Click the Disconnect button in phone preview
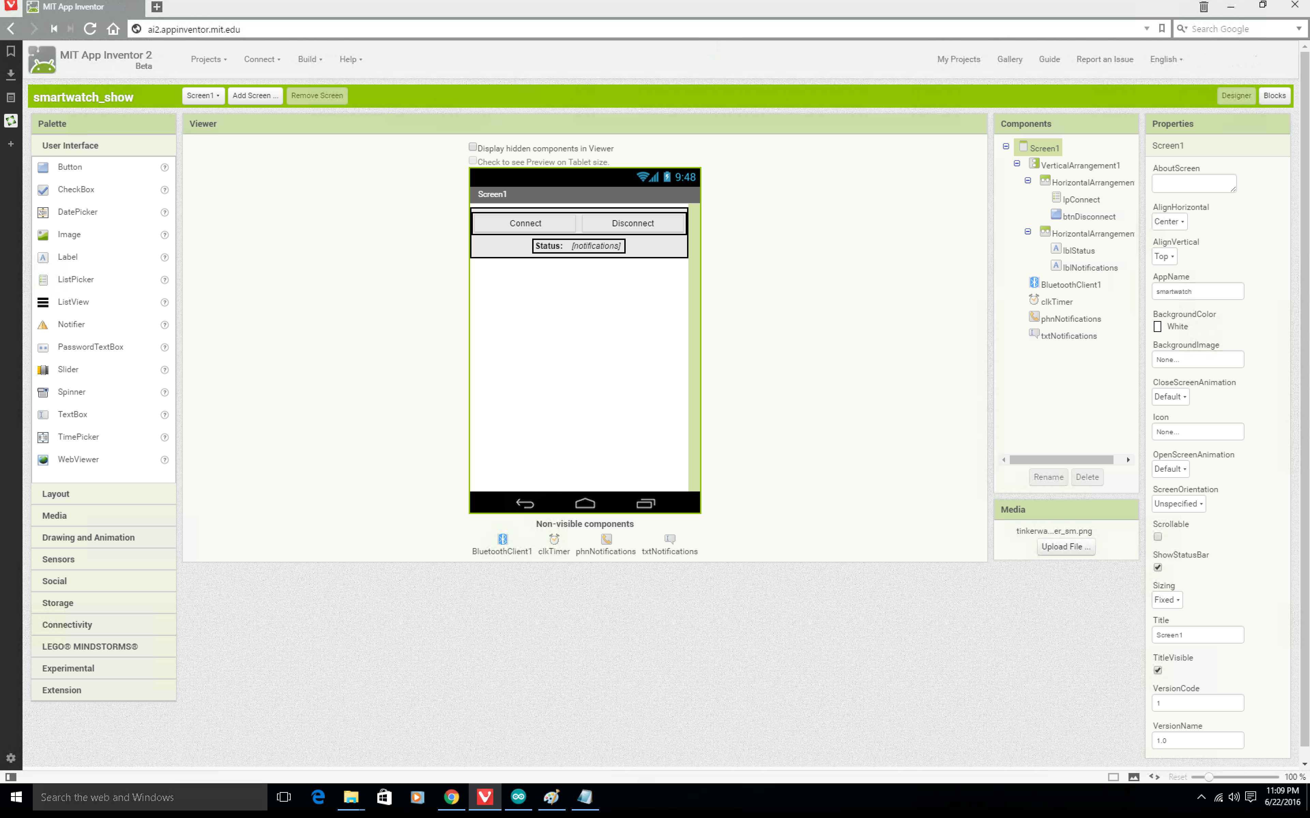 [x=633, y=224]
